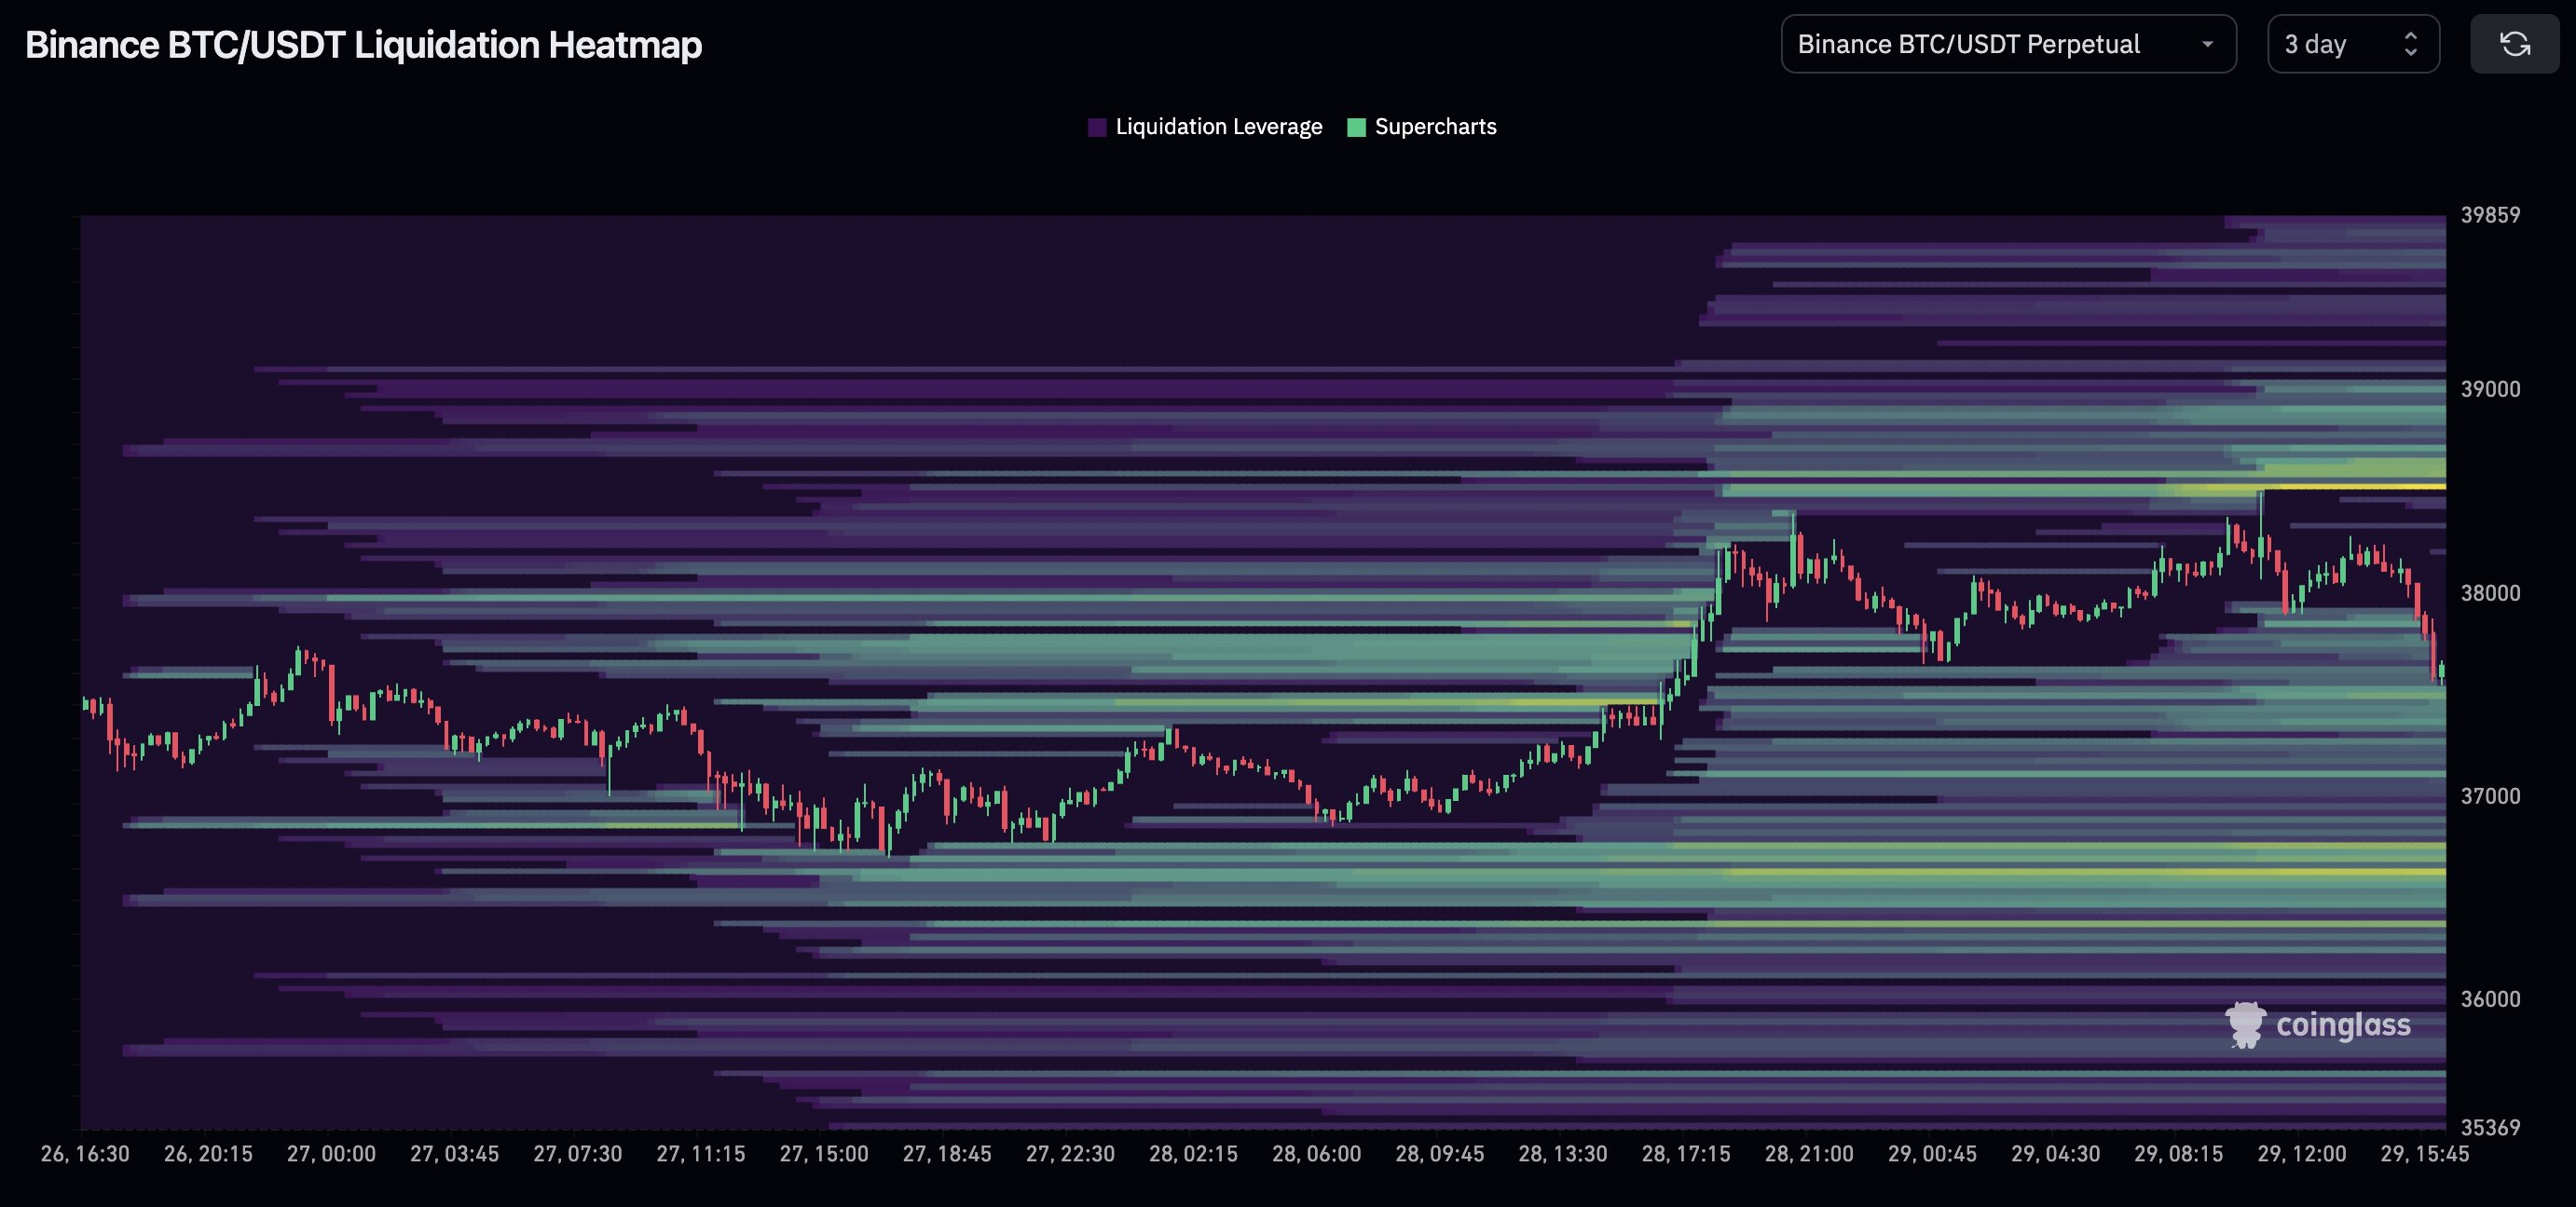This screenshot has height=1207, width=2576.
Task: Click the dropdown arrow in pair selector
Action: (2207, 44)
